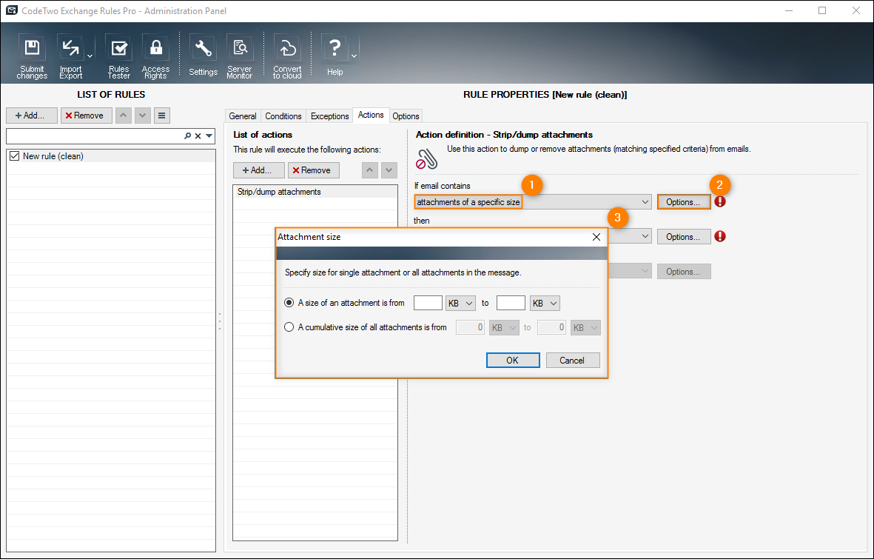Screen dimensions: 874x559
Task: Move rule up in list of rules
Action: 123,116
